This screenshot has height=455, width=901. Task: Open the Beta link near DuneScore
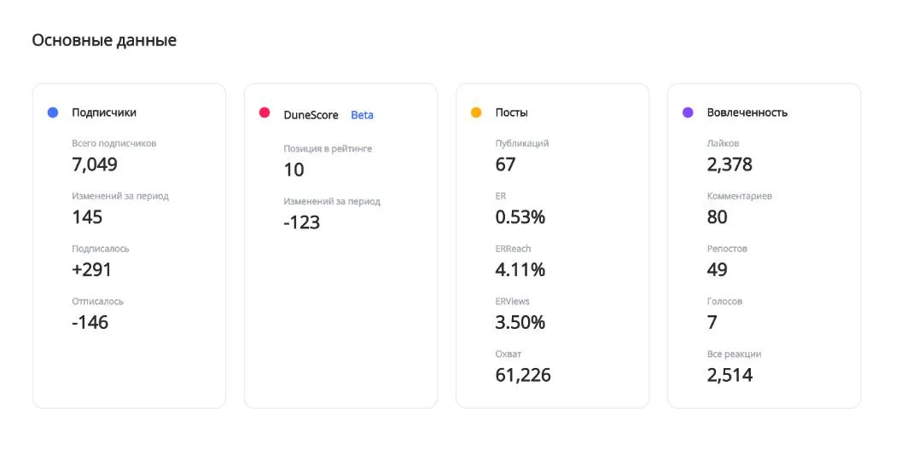coord(362,115)
